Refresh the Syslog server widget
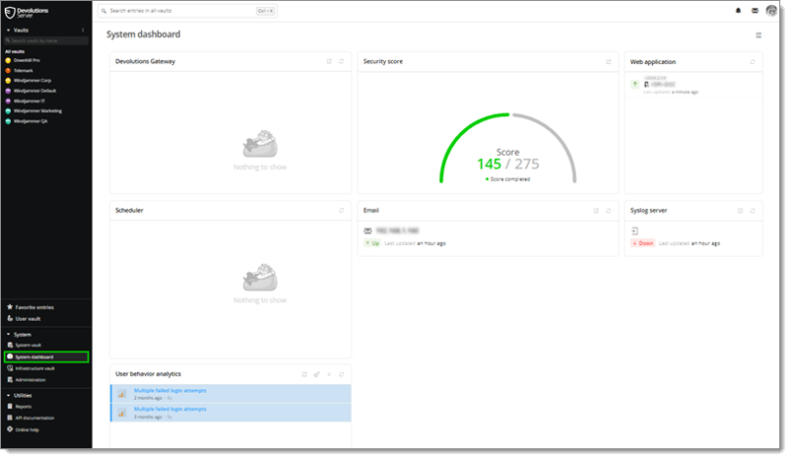The height and width of the screenshot is (459, 790). (752, 210)
